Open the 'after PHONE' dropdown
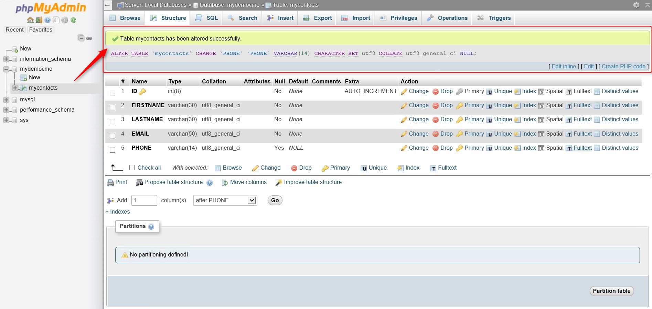Viewport: 652px width, 309px height. pos(225,200)
